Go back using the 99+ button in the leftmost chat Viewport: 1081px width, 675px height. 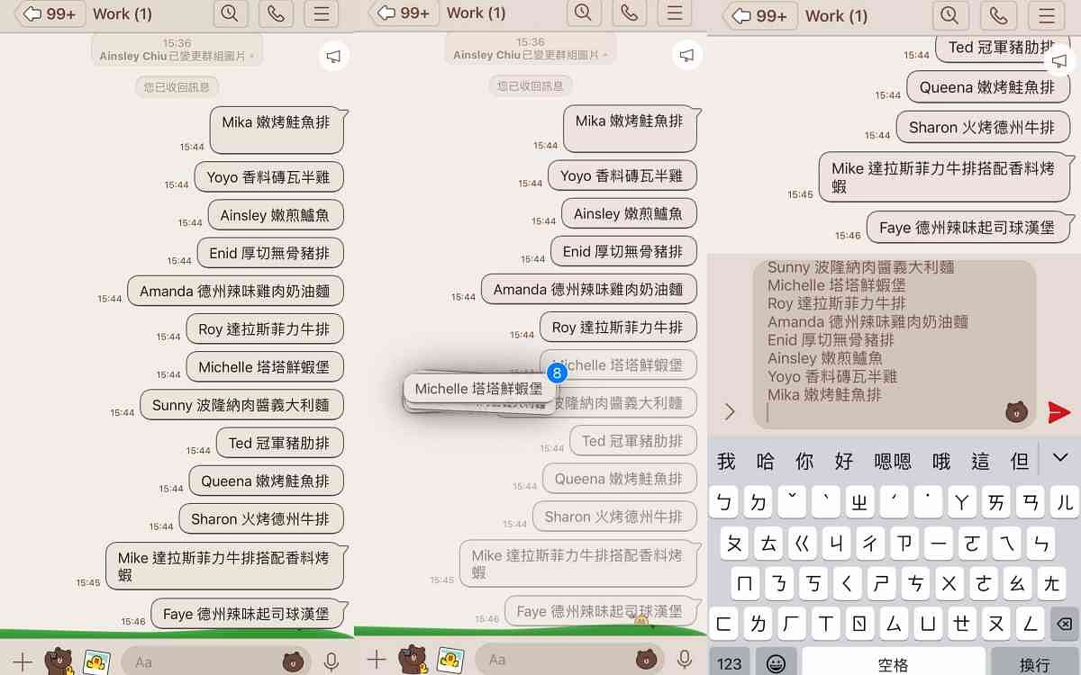click(x=52, y=13)
